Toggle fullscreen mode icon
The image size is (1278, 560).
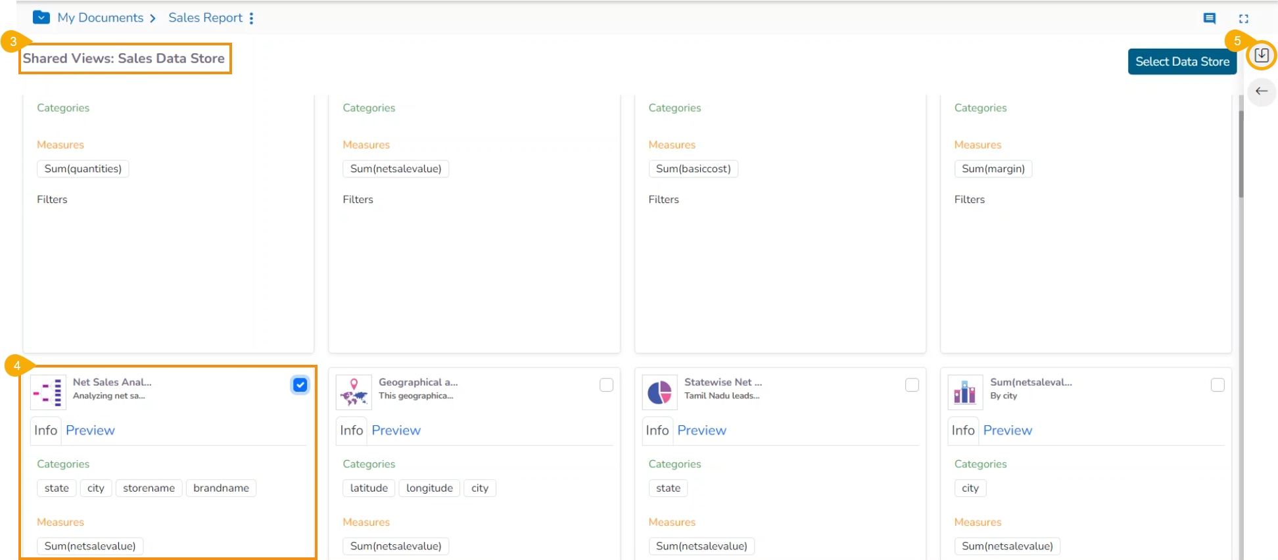click(1243, 18)
